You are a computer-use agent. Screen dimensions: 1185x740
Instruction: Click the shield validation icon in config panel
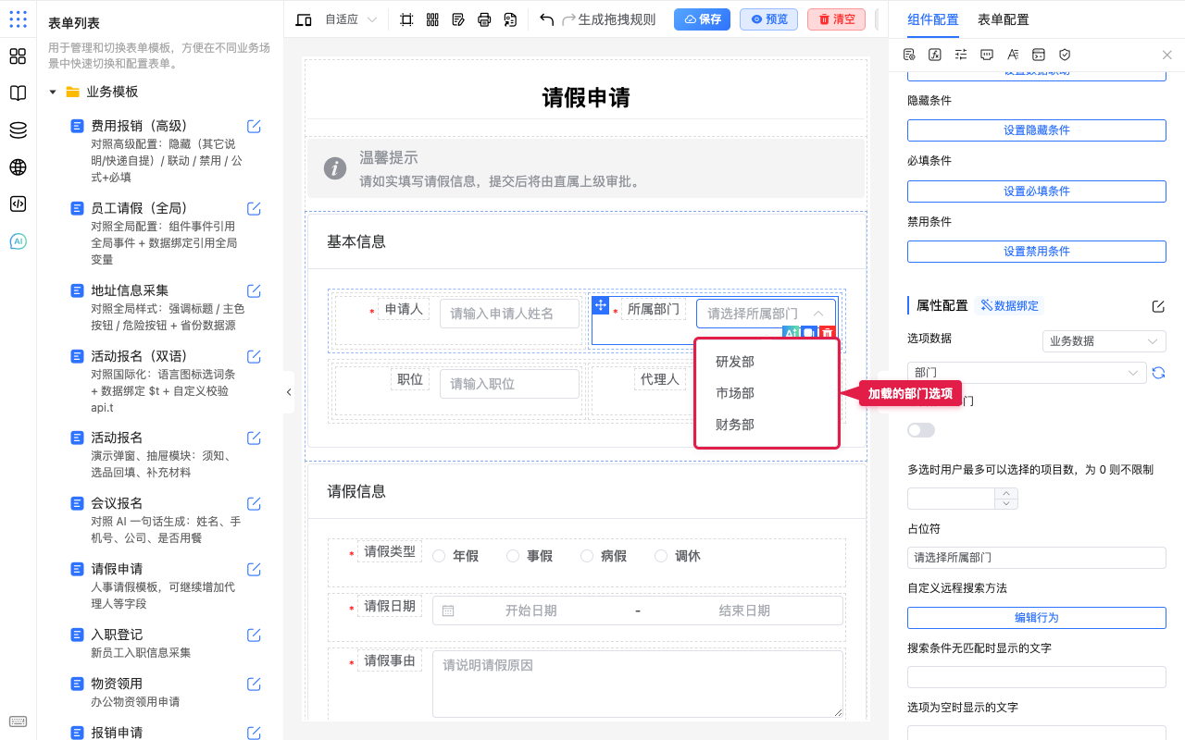(1065, 55)
